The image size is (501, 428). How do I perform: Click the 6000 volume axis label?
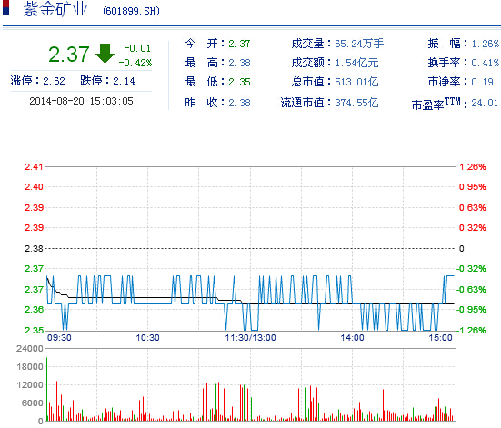pyautogui.click(x=32, y=403)
